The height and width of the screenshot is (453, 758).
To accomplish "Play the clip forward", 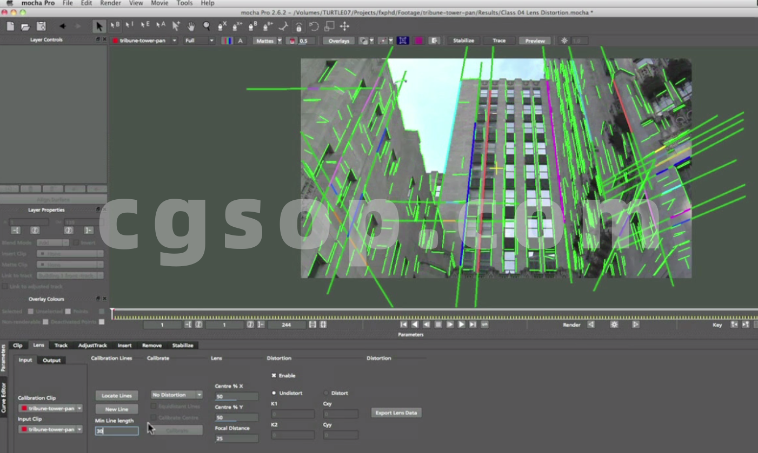I will [461, 324].
